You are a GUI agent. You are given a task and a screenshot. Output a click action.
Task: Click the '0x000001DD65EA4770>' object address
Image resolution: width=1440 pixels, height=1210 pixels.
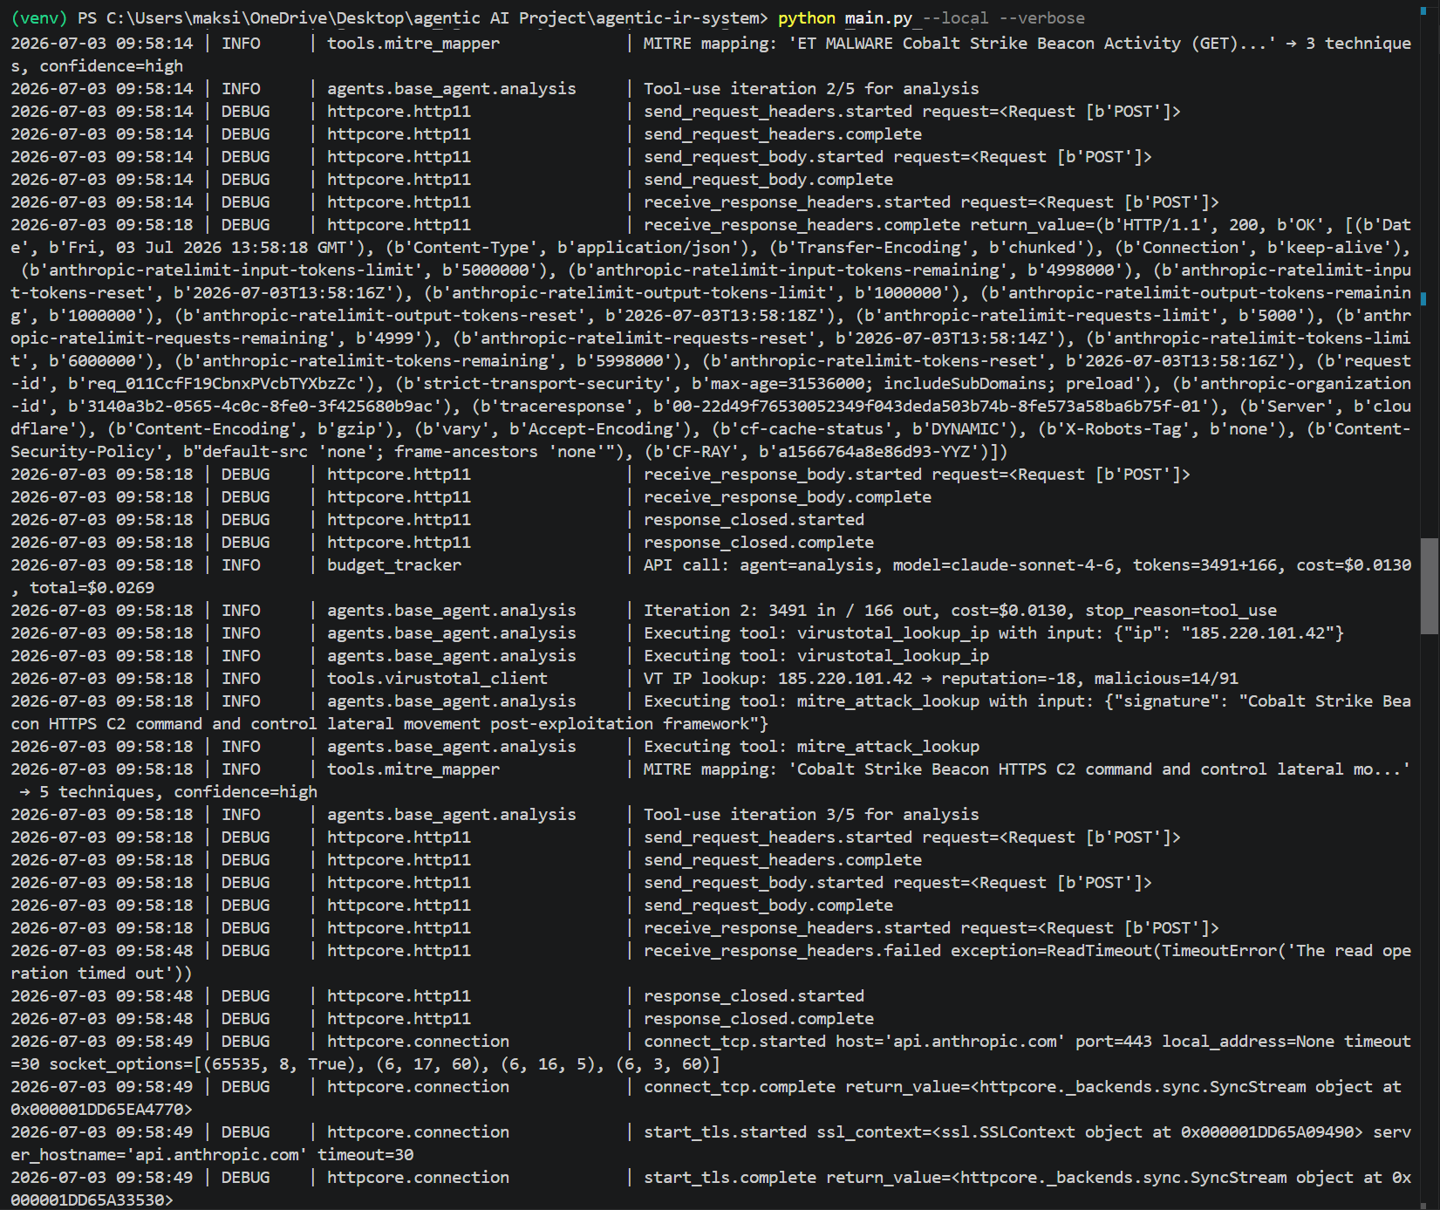(101, 1110)
